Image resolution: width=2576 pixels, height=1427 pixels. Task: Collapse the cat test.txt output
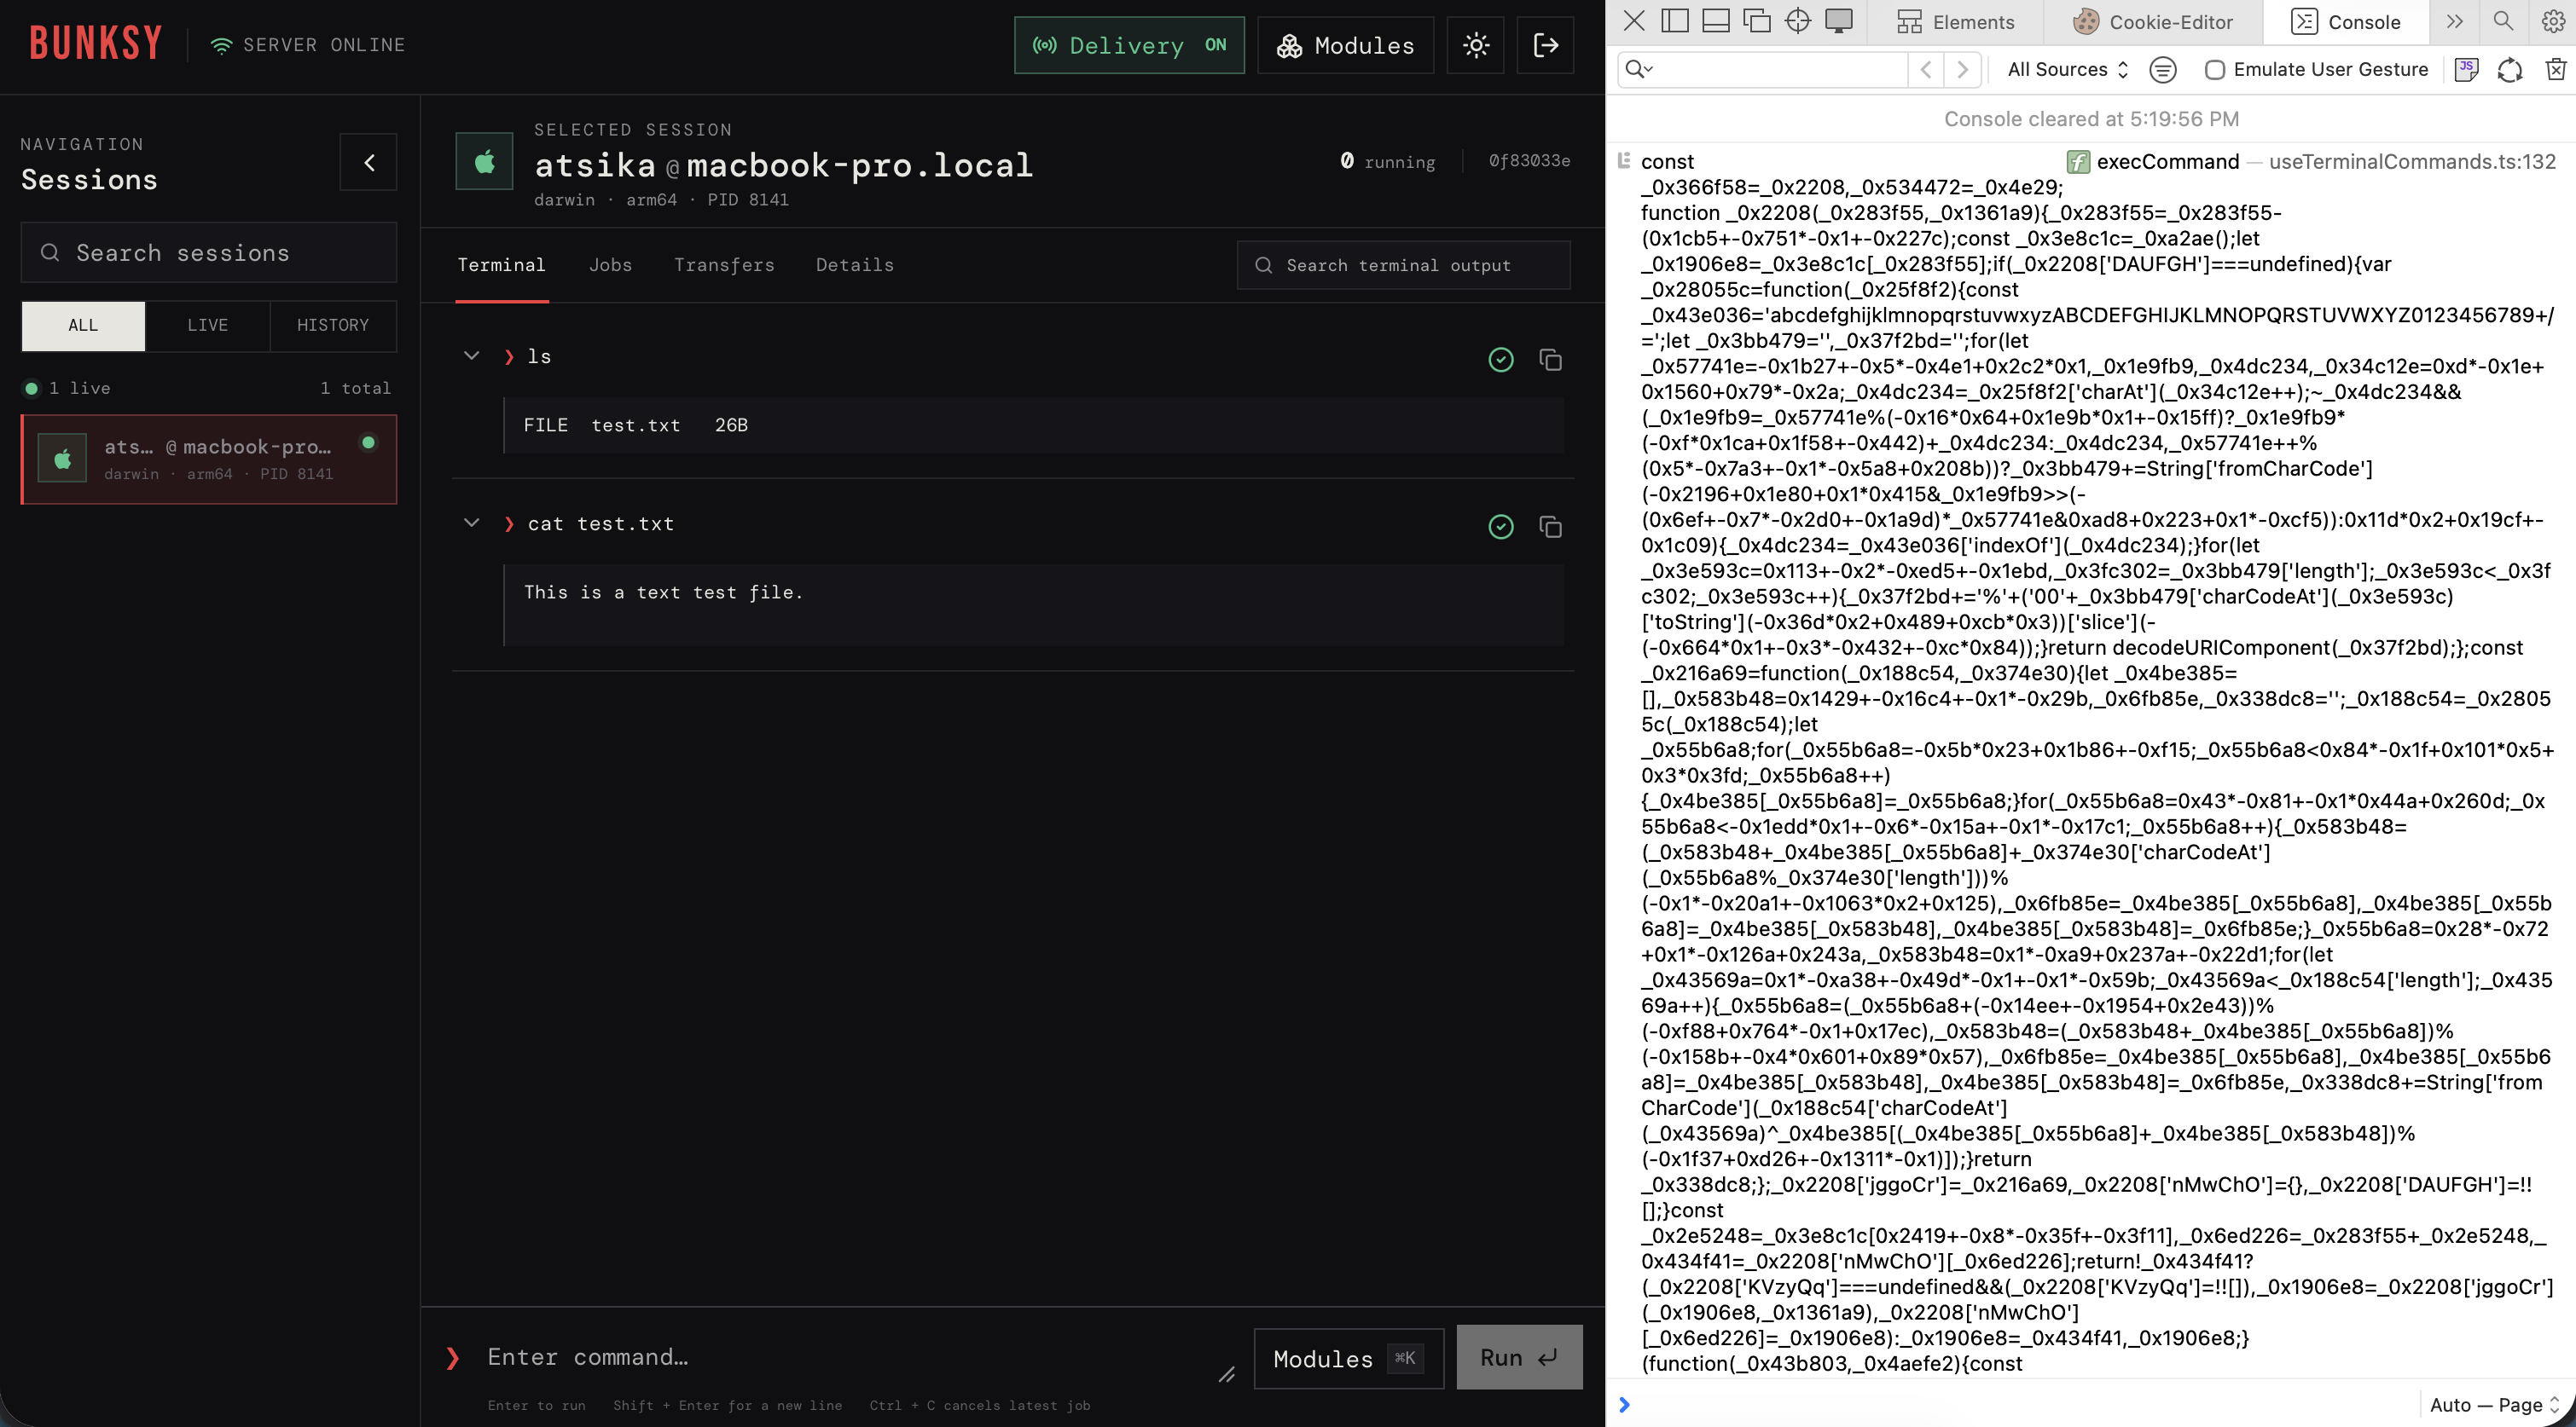(x=471, y=523)
